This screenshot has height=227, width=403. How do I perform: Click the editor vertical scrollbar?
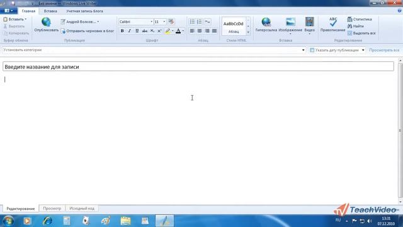(400, 131)
